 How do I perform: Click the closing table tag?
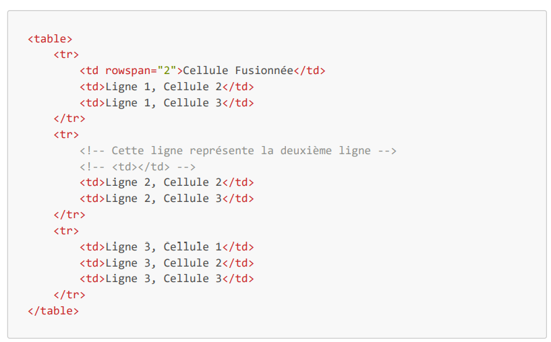point(53,311)
